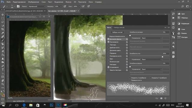The image size is (192, 108).
Task: Open the Коррекция adjustments panel
Action: 183,23
